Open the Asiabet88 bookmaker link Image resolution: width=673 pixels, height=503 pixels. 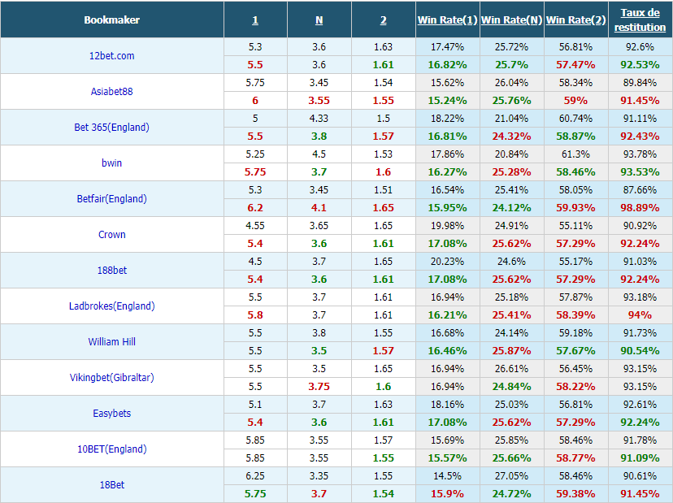tap(111, 91)
